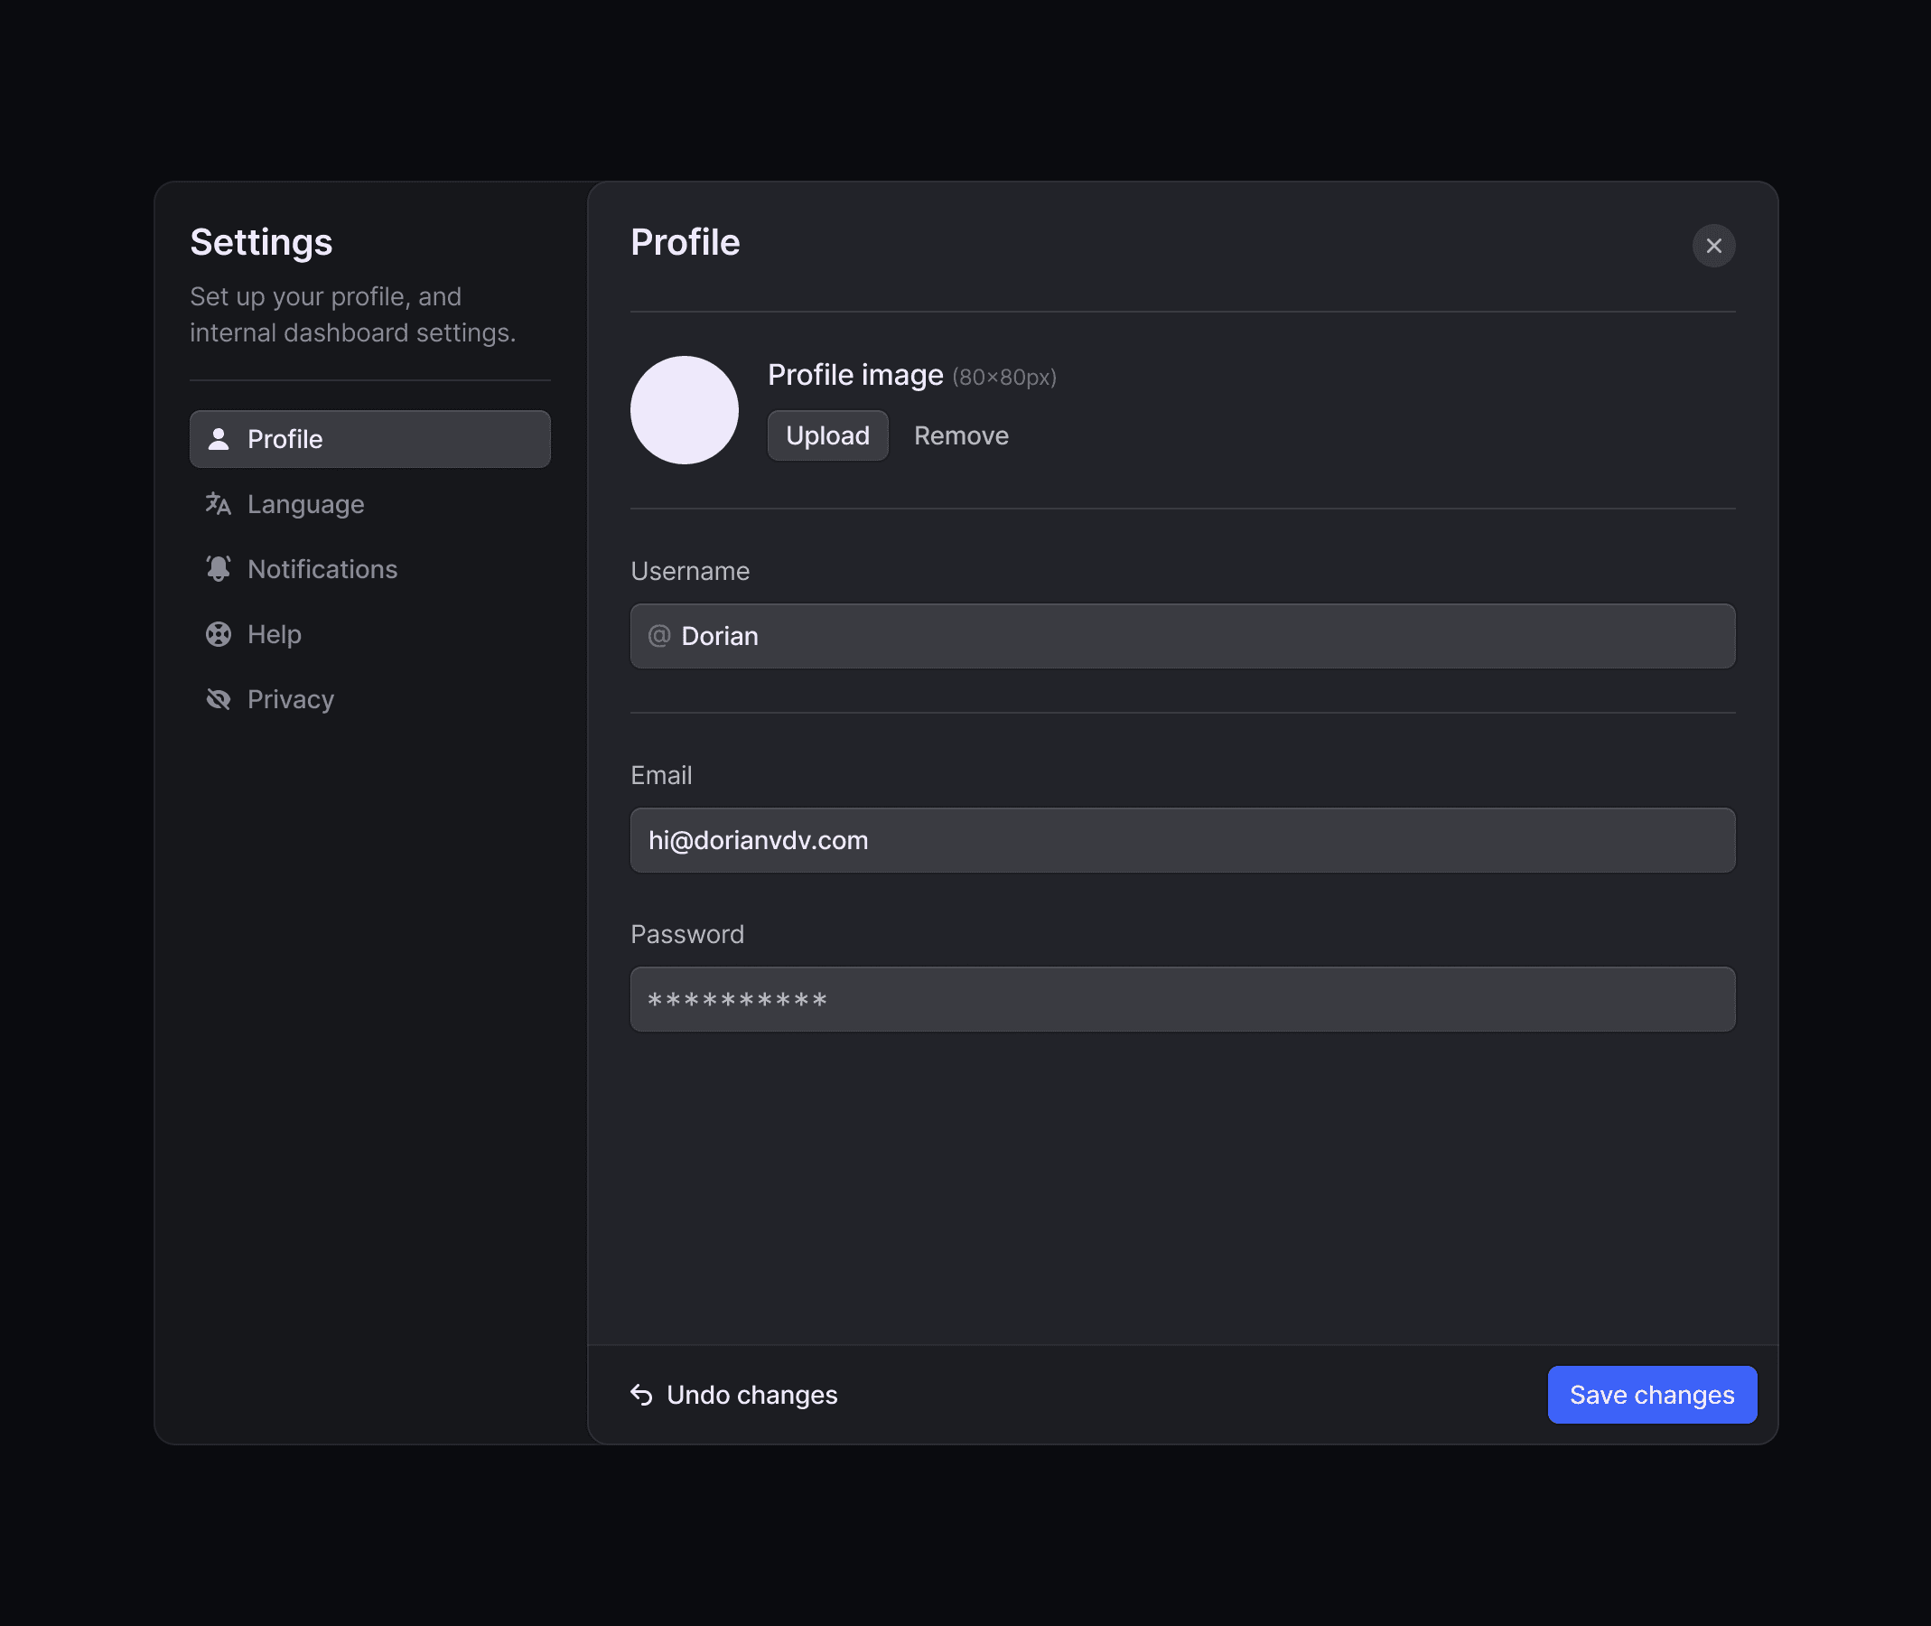Click the lifebuoy icon beside Help
Image resolution: width=1931 pixels, height=1626 pixels.
click(219, 634)
